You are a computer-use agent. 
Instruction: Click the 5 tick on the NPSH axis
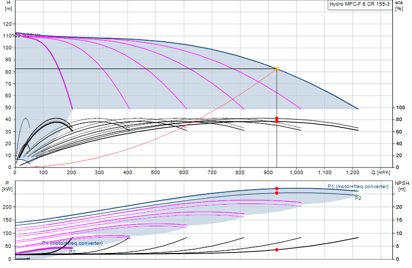point(397,246)
